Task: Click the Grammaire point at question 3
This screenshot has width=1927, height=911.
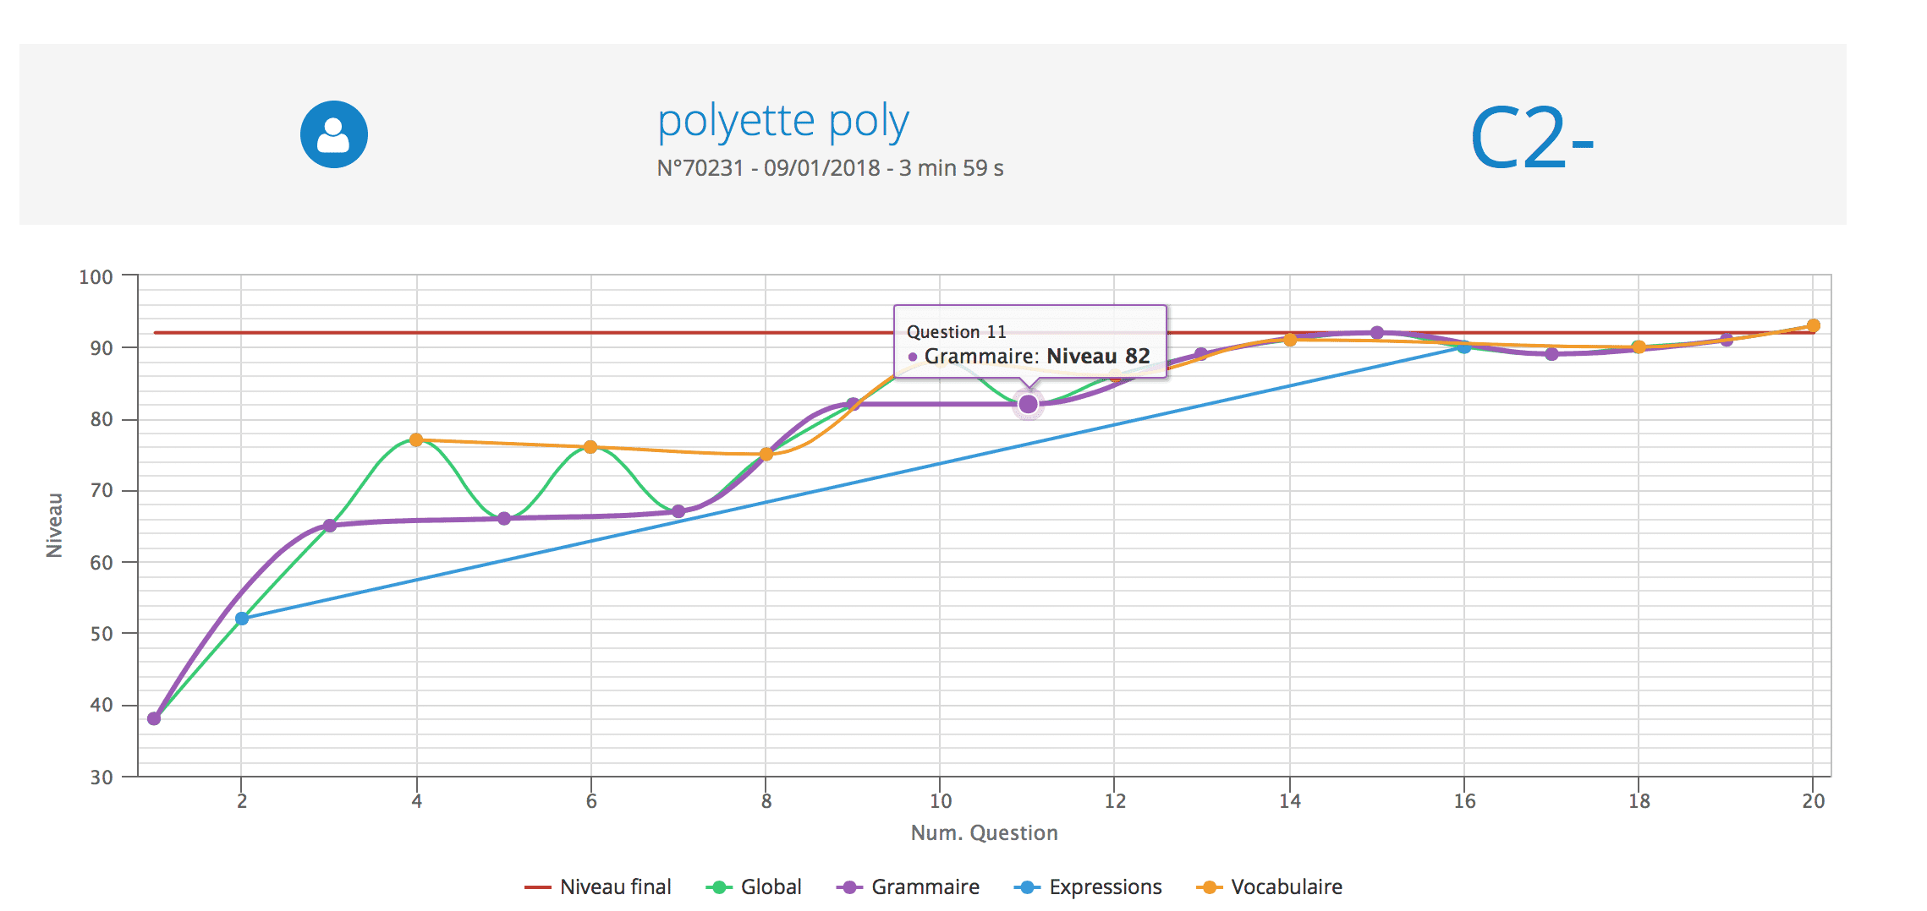Action: pyautogui.click(x=330, y=526)
